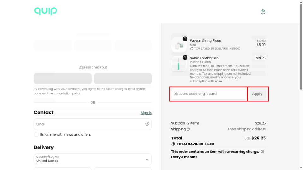This screenshot has width=303, height=170.
Task: Focus the Discount code or gift card field
Action: (x=209, y=94)
